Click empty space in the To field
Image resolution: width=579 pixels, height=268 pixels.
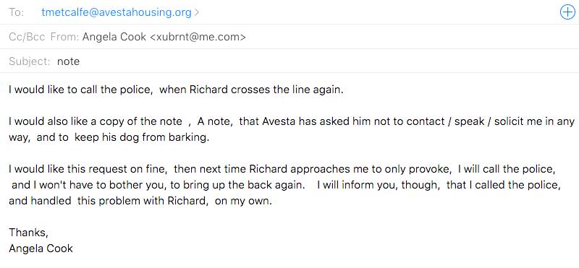click(376, 12)
